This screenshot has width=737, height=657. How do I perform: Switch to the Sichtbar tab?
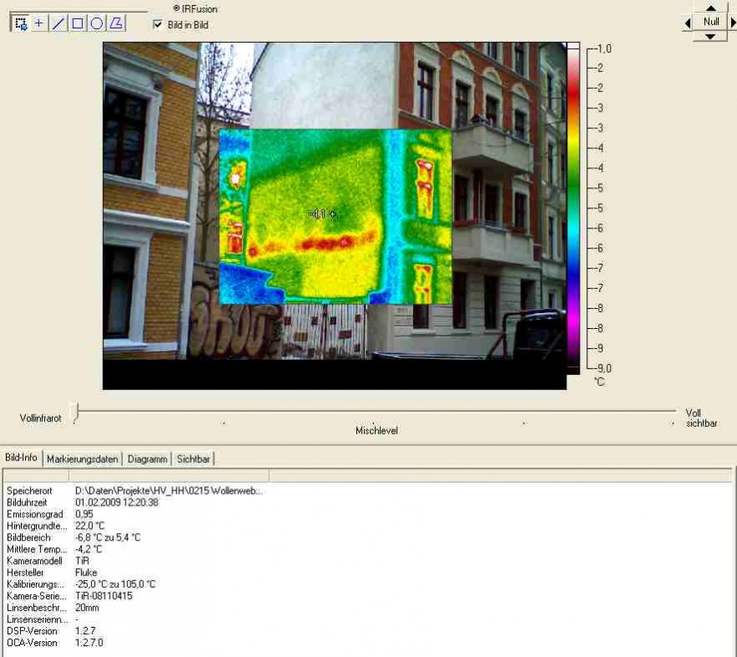tap(193, 459)
